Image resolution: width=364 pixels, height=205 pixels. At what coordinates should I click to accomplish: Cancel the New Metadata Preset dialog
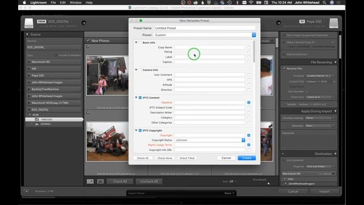coord(226,158)
